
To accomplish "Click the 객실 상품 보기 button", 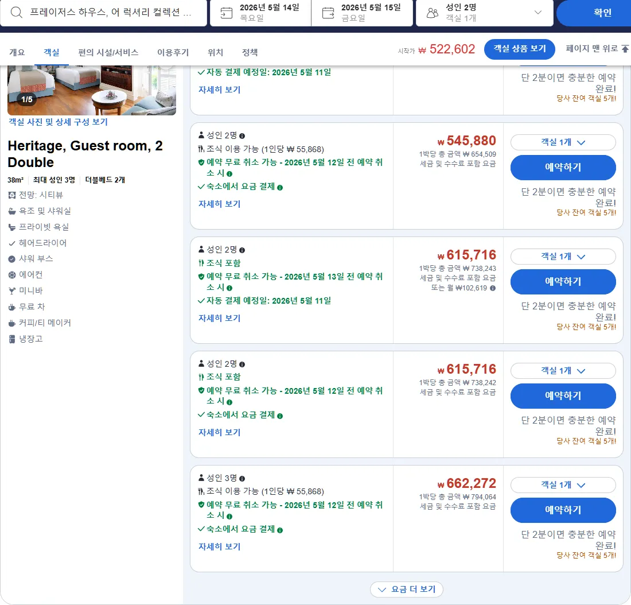I will pyautogui.click(x=520, y=49).
